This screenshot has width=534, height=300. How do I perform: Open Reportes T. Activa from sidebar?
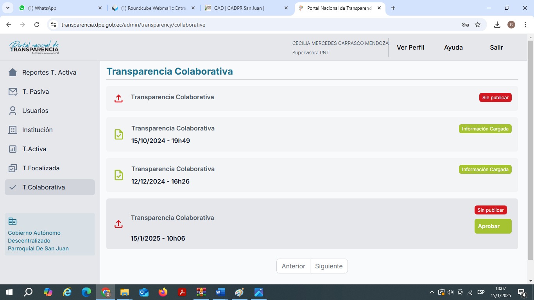click(x=49, y=72)
